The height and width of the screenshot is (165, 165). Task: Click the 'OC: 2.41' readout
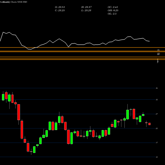pyautogui.click(x=113, y=7)
